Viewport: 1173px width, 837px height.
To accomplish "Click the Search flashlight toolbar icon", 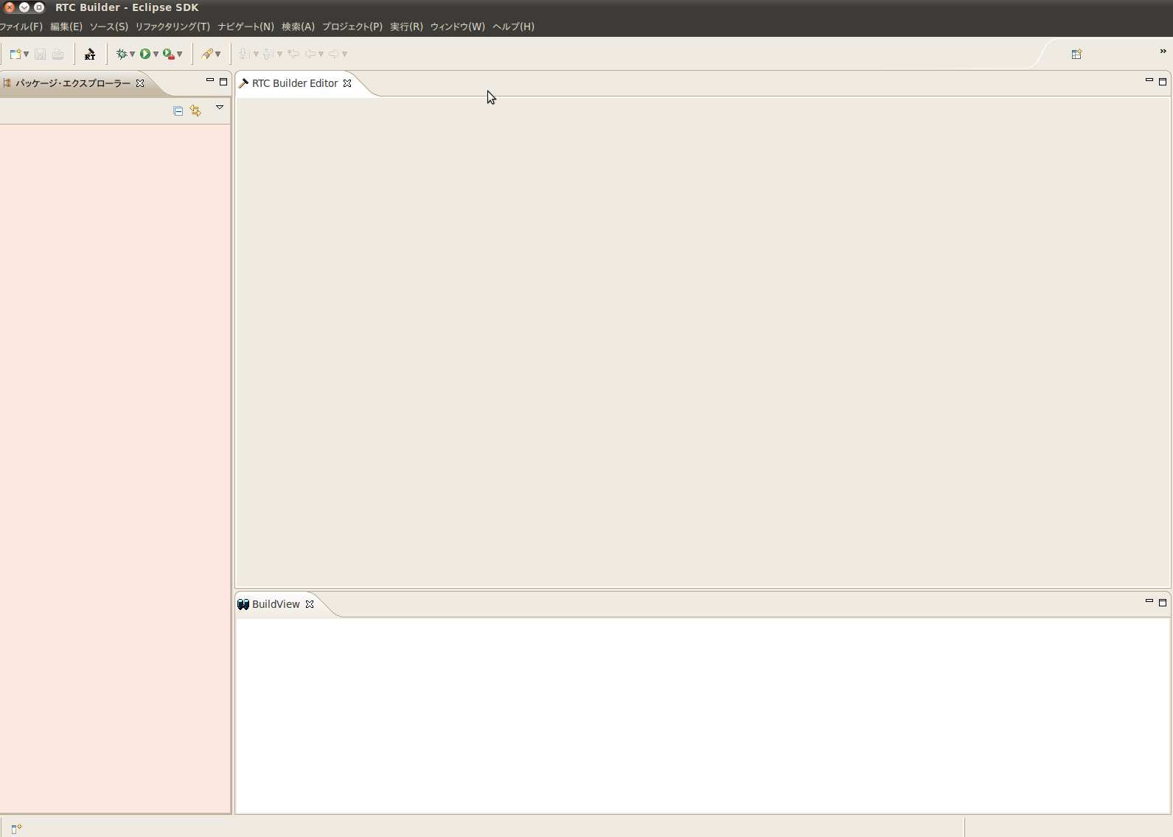I will (207, 54).
